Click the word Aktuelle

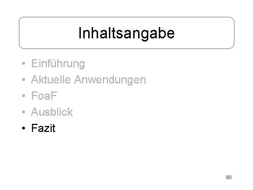pyautogui.click(x=52, y=80)
